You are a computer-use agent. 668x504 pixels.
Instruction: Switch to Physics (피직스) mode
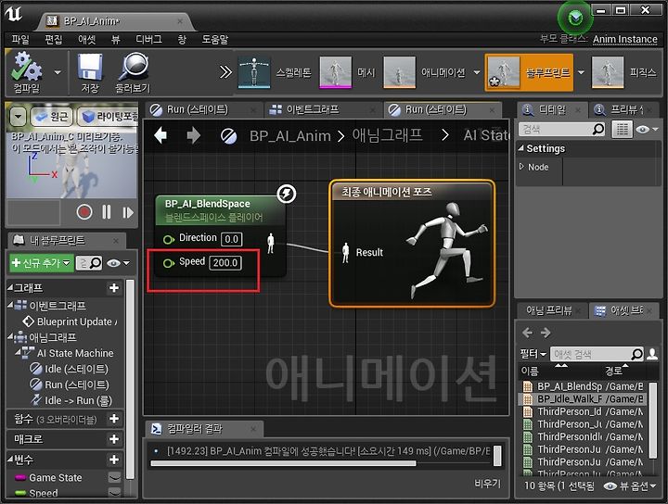pos(624,72)
